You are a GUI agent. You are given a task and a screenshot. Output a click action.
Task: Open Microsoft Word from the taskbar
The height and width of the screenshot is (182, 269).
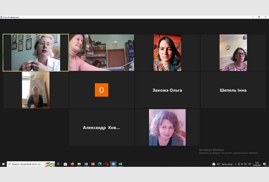pyautogui.click(x=86, y=164)
